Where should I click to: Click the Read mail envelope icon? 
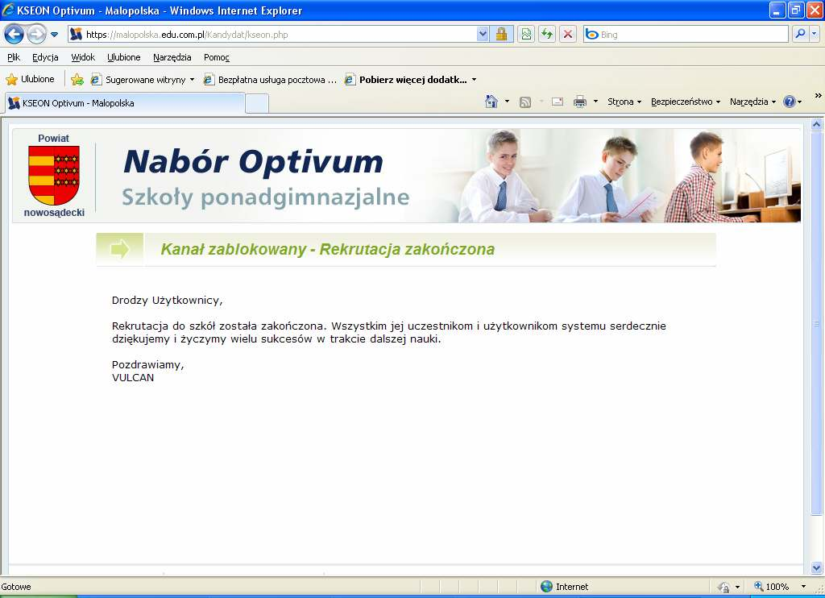tap(558, 102)
